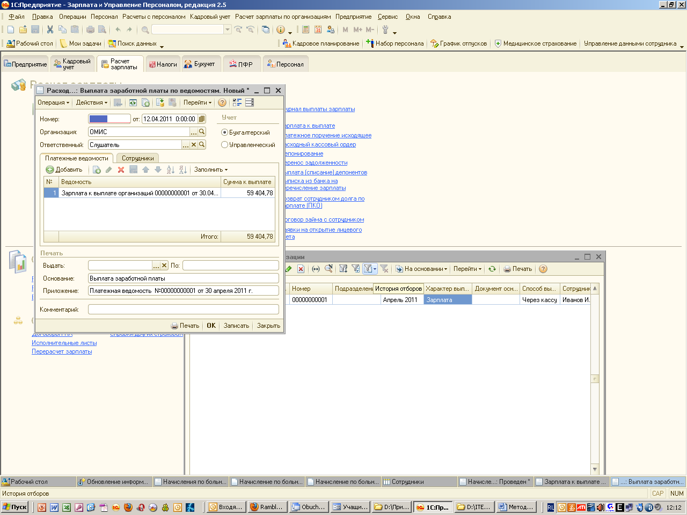The width and height of the screenshot is (687, 515).
Task: Open the Операция dropdown menu
Action: (54, 102)
